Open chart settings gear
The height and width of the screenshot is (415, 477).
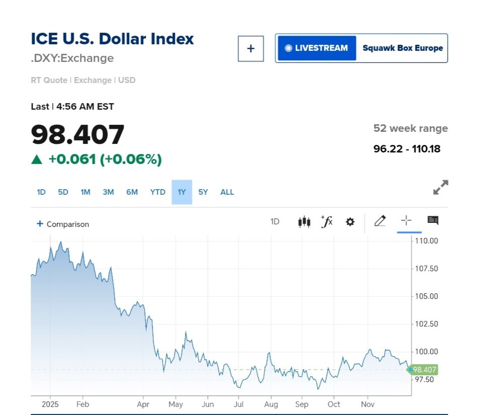[350, 221]
